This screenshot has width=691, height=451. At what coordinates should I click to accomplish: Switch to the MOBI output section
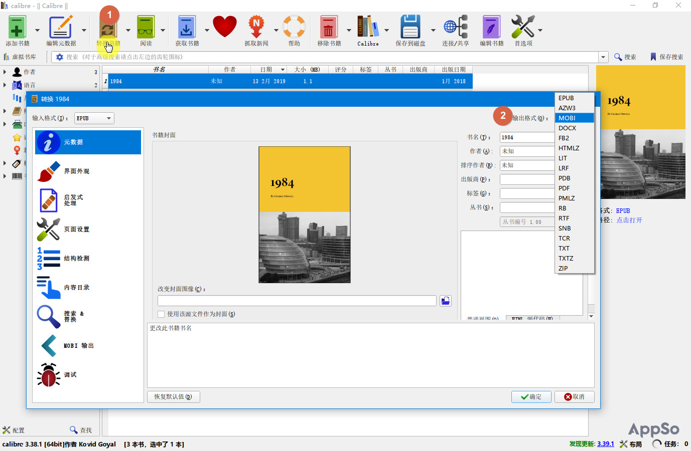tap(78, 346)
